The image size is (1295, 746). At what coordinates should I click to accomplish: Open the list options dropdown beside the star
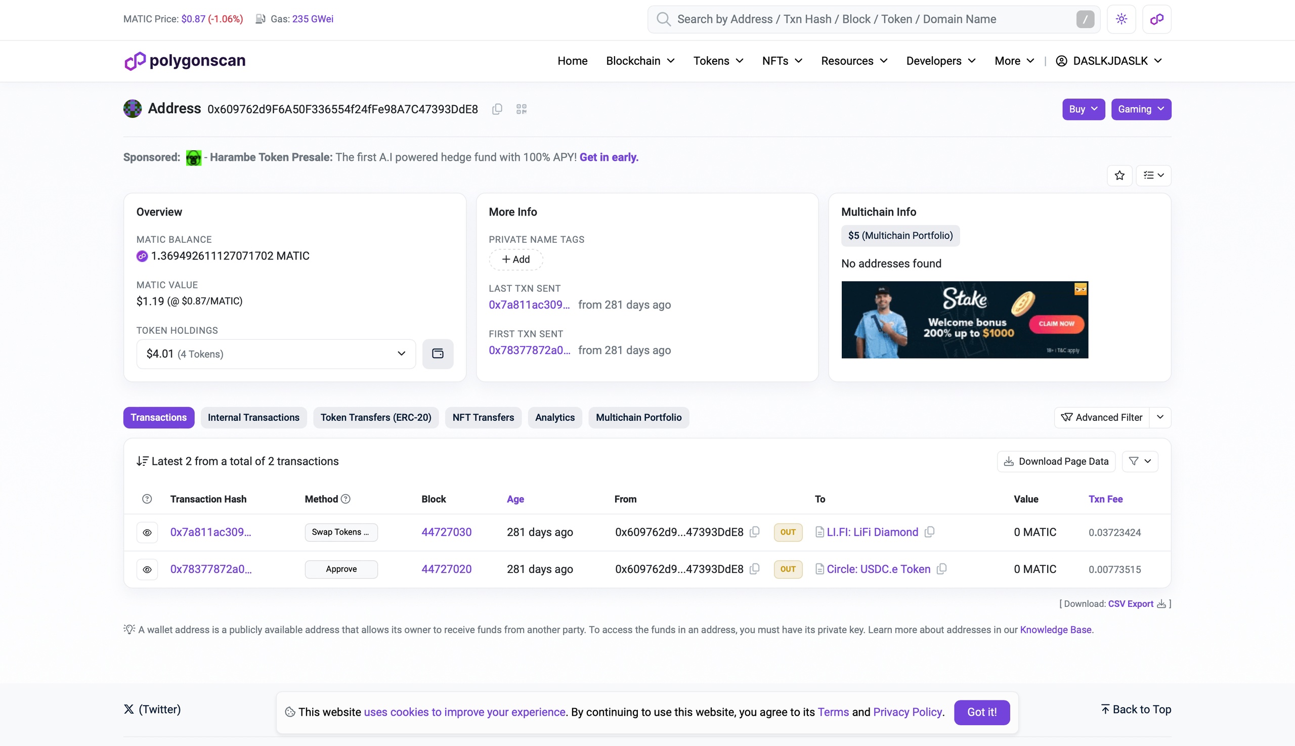click(1153, 175)
